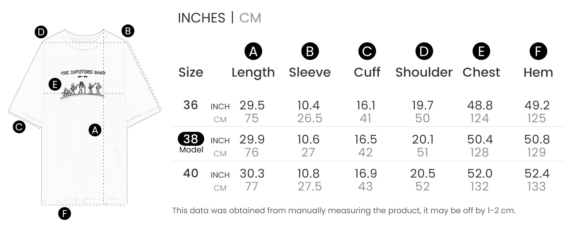Click the B badge above Sleeve column
Viewport: 568px width, 229px height.
tap(310, 51)
